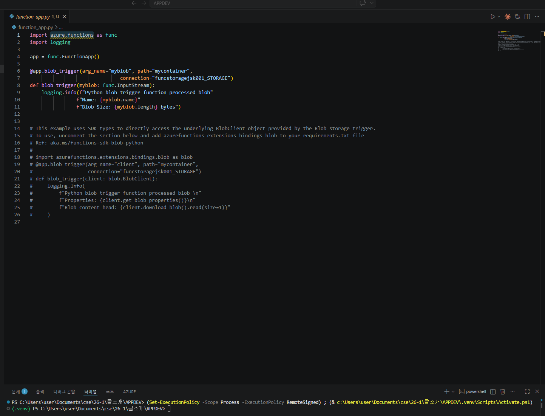Open the Copilot chat icon in title bar
This screenshot has width=545, height=416.
363,3
